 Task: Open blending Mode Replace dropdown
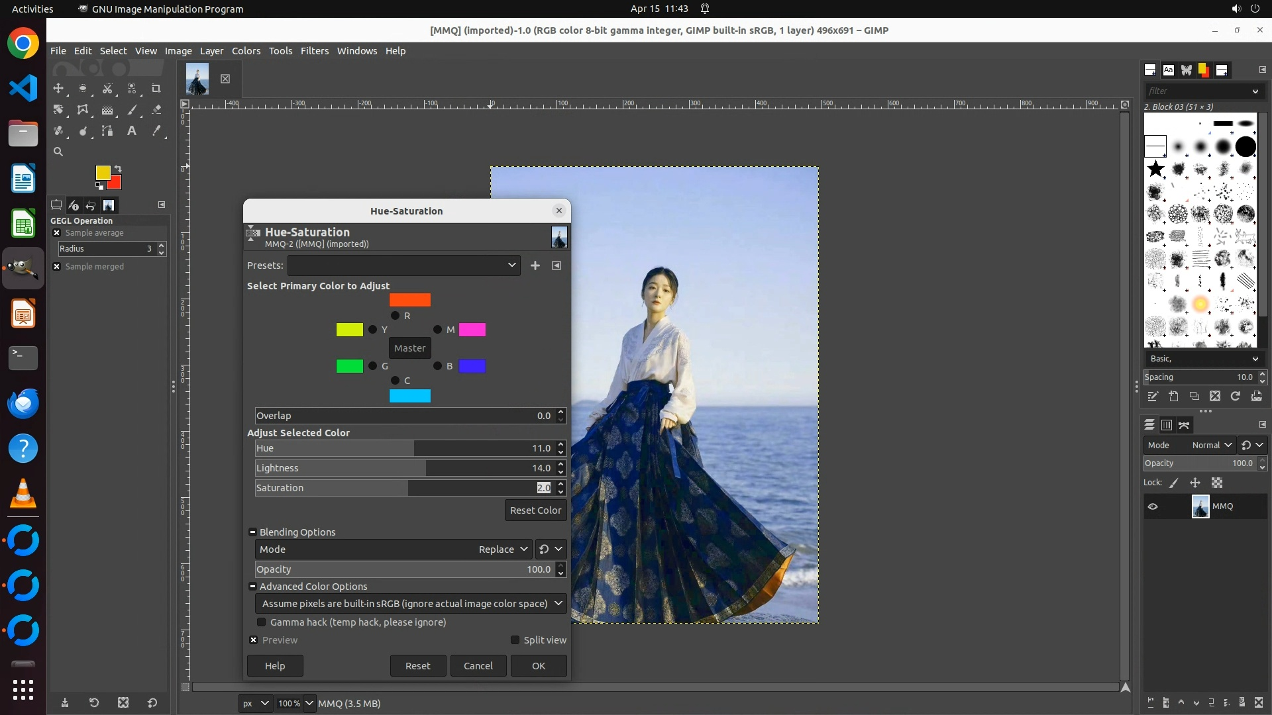tap(503, 549)
